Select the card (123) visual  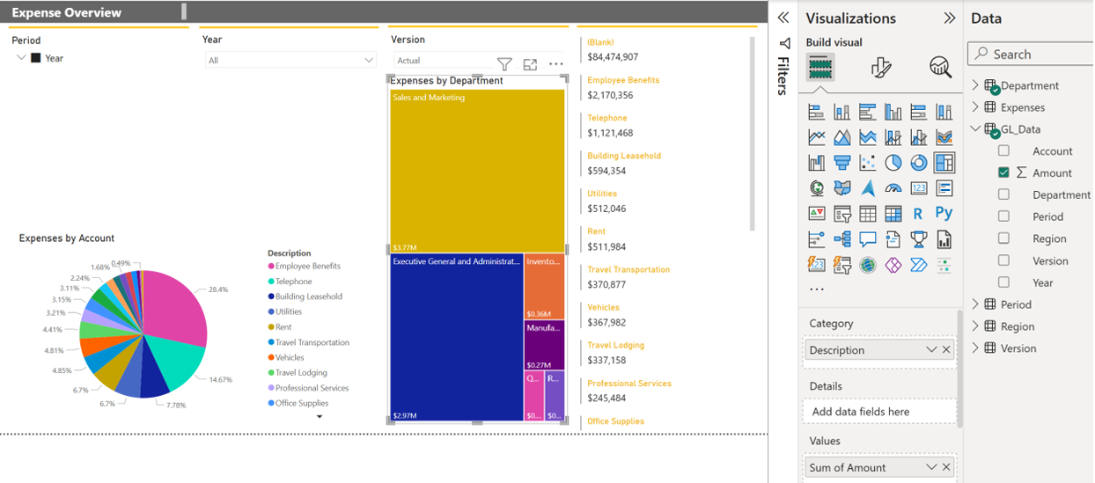point(918,188)
